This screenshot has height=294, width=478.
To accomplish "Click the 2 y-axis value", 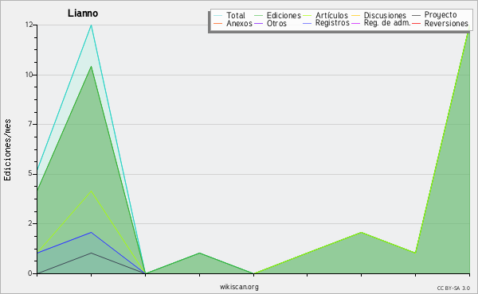I will [x=30, y=223].
